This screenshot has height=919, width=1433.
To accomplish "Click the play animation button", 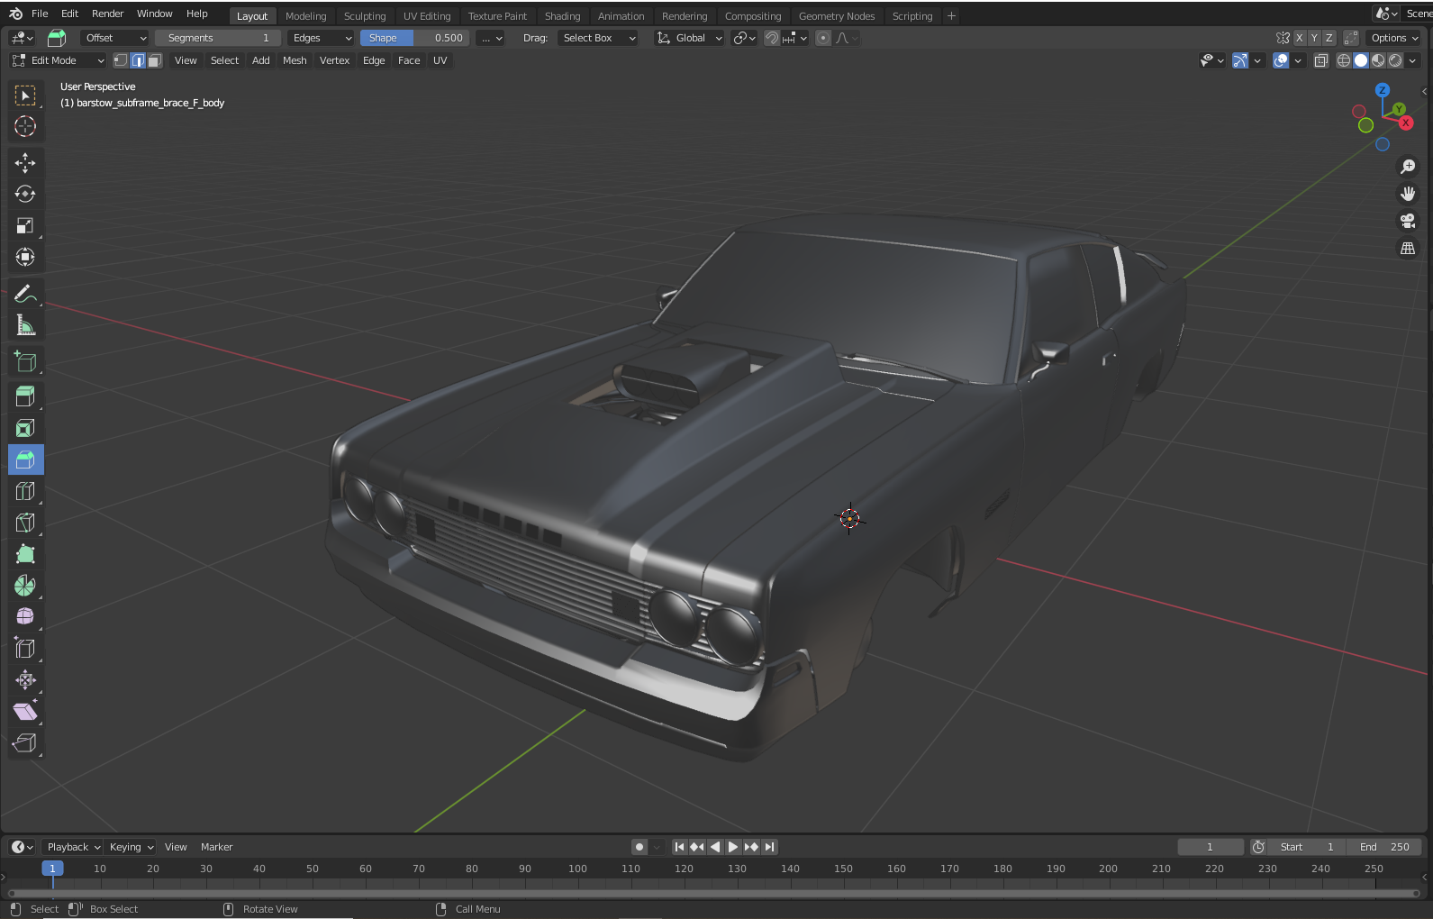I will click(733, 847).
